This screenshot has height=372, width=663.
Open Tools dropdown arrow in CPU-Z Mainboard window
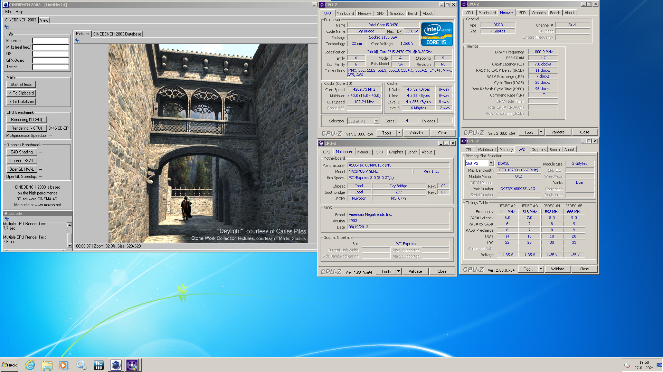click(x=398, y=271)
